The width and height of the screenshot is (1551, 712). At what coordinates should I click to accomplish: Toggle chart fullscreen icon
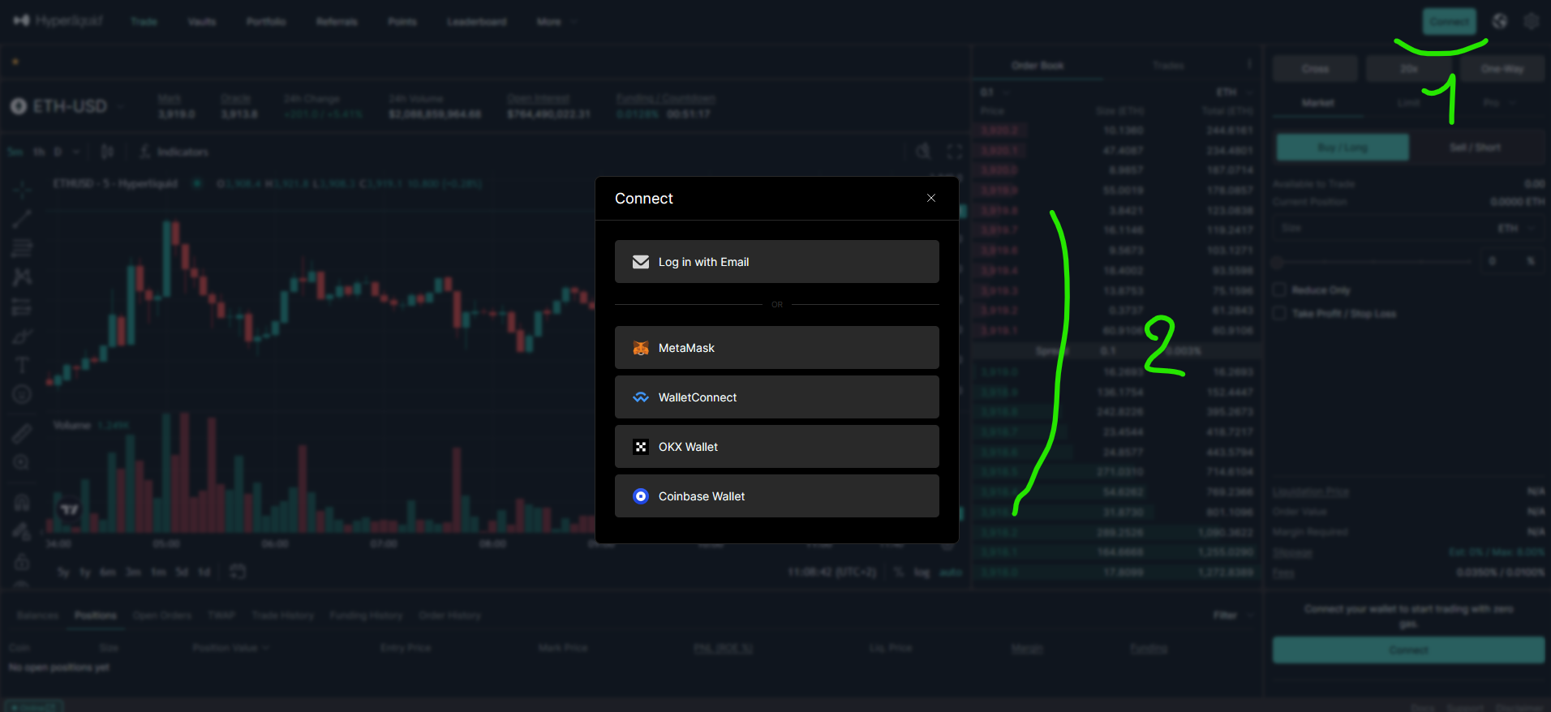[x=955, y=152]
